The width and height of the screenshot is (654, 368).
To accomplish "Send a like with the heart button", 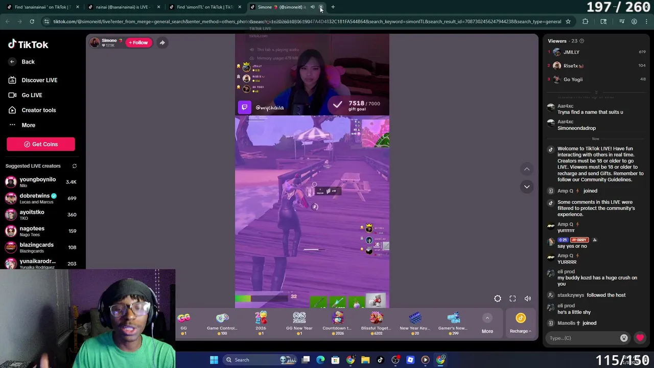I will click(x=640, y=338).
